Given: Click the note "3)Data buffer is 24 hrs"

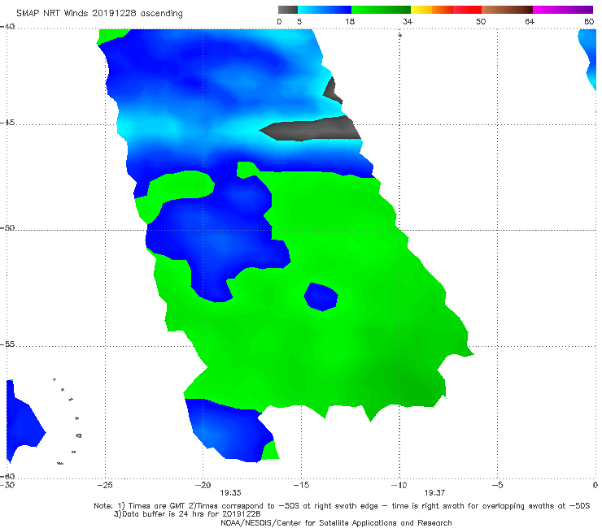Looking at the screenshot, I should click(187, 514).
